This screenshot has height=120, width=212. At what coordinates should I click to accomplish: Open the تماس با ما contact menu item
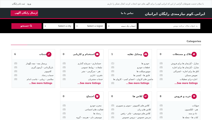(127, 13)
